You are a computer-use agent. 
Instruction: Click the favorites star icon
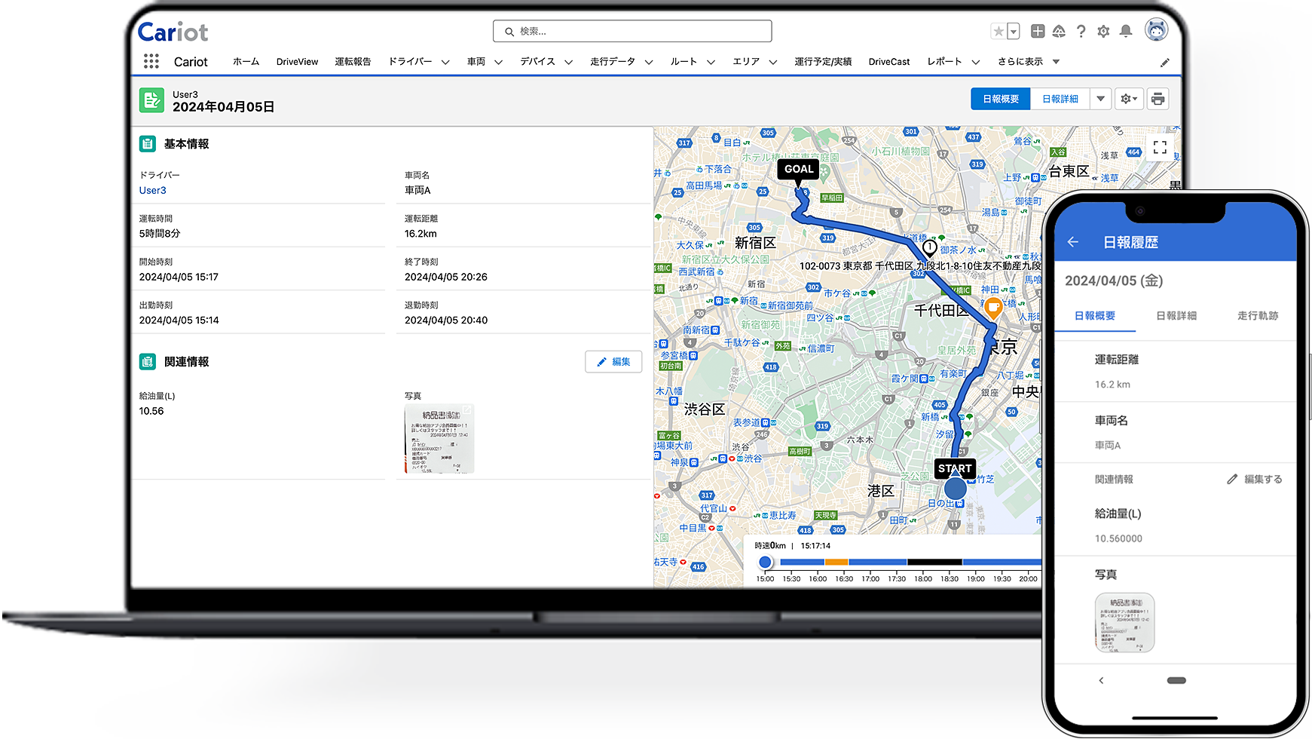pyautogui.click(x=999, y=31)
